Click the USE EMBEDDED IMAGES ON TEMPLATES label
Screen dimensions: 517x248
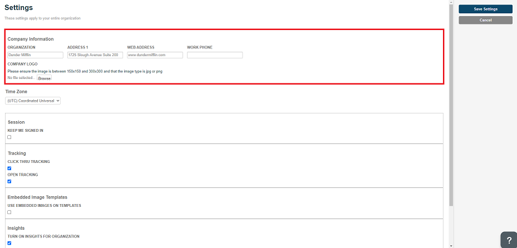[x=44, y=206]
